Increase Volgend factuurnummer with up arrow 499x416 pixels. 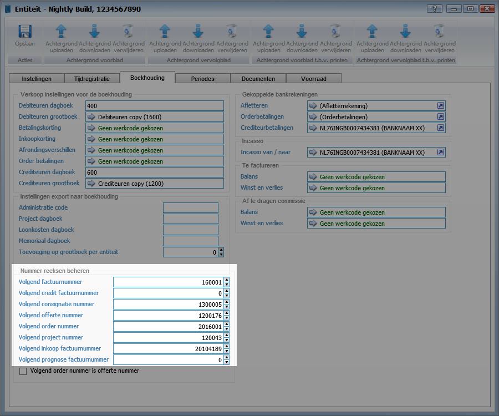click(227, 280)
